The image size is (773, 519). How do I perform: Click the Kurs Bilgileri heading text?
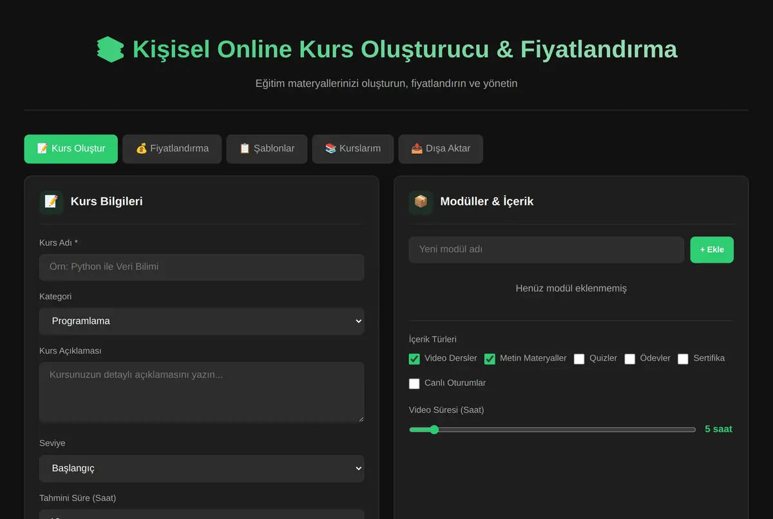[x=107, y=202]
